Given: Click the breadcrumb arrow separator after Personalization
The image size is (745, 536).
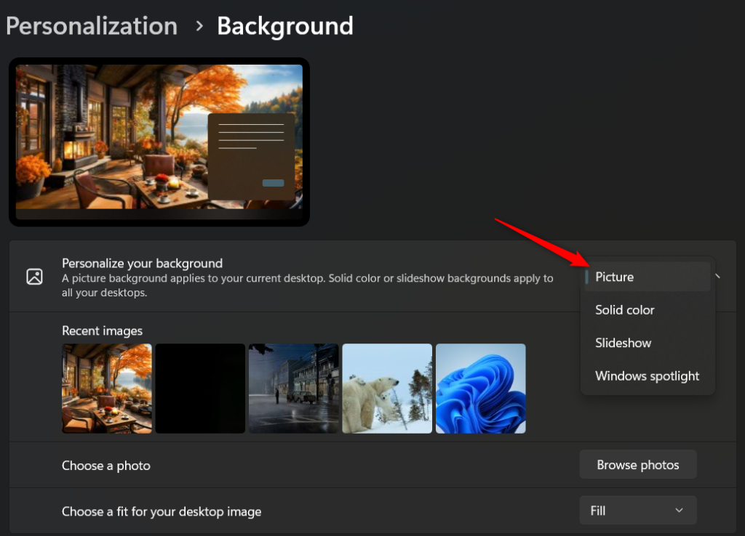Looking at the screenshot, I should (199, 26).
